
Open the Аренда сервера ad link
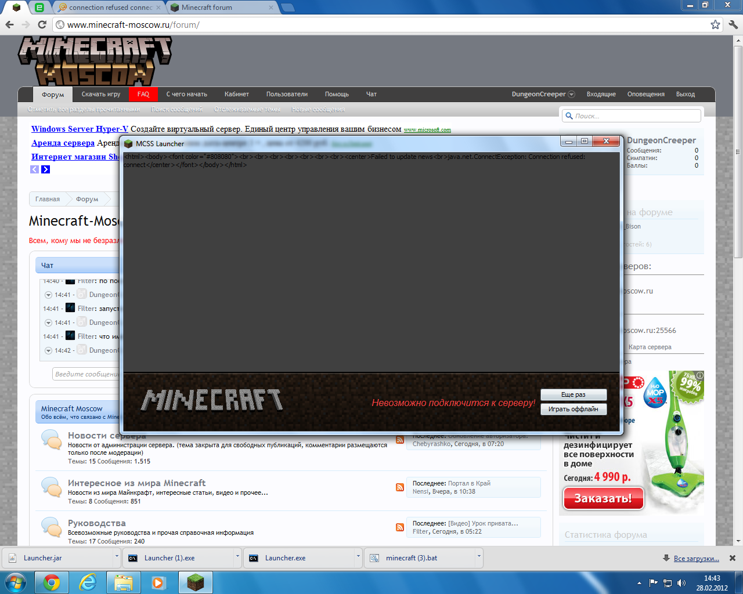(63, 143)
